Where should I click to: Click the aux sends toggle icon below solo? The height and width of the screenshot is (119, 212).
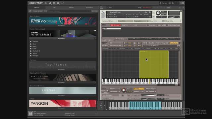(x=154, y=17)
